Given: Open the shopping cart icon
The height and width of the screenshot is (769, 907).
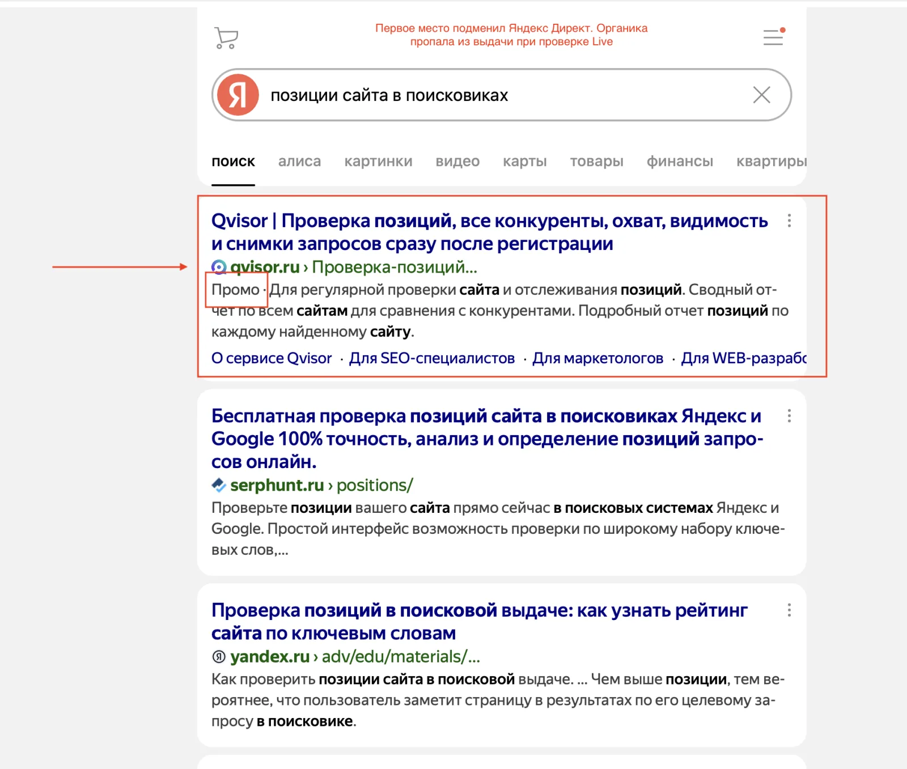Looking at the screenshot, I should tap(226, 38).
